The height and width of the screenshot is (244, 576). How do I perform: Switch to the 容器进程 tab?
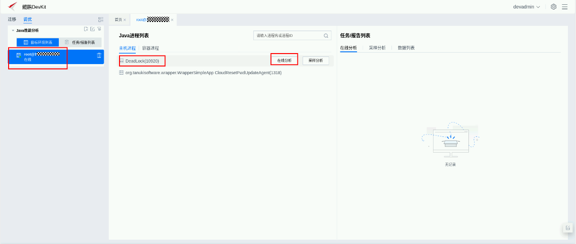[151, 48]
